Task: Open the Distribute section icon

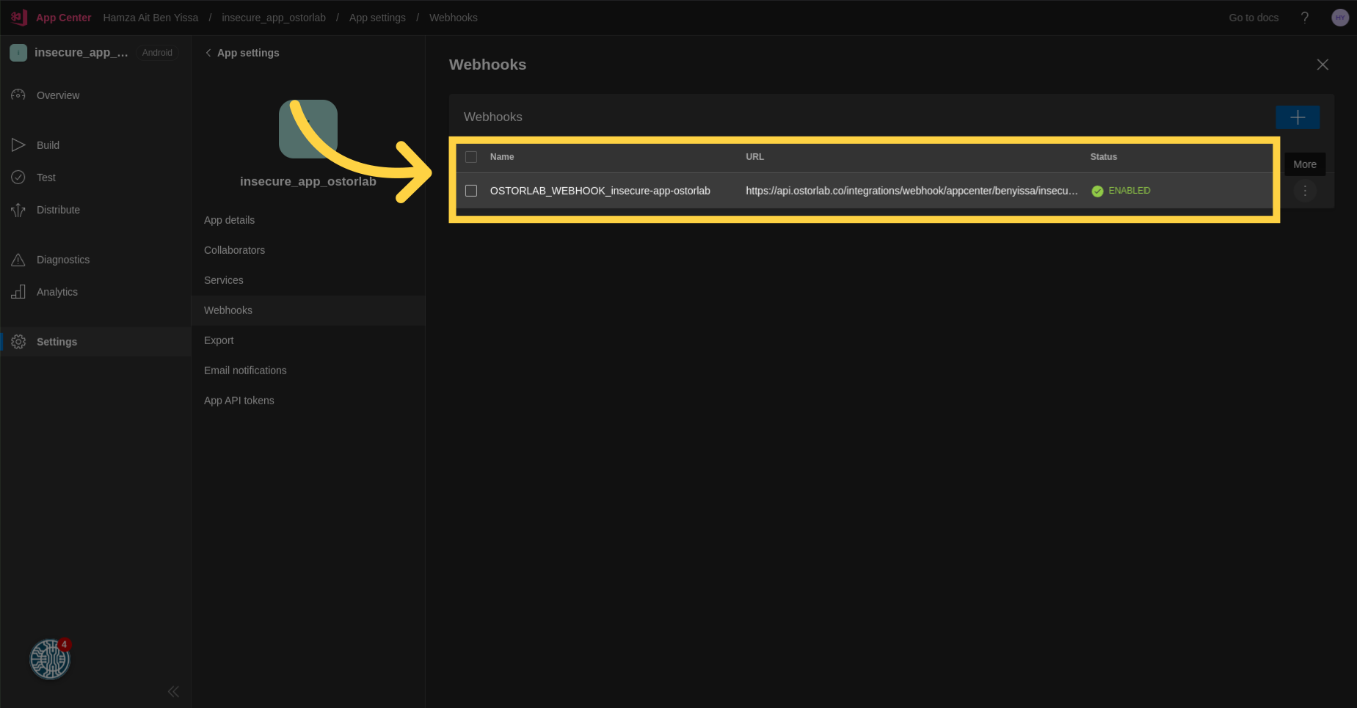Action: click(x=18, y=211)
